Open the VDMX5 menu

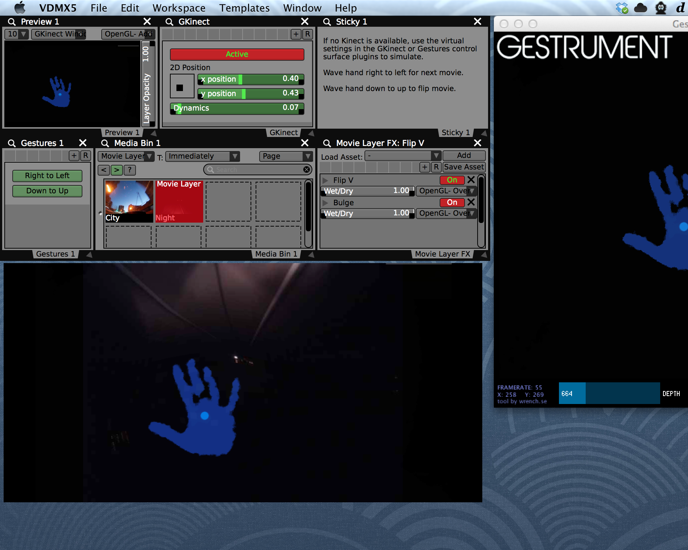[58, 8]
